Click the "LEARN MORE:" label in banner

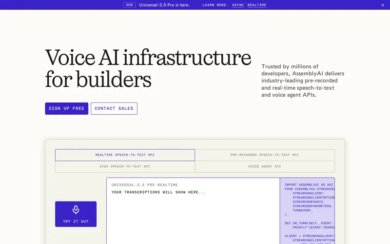215,5
